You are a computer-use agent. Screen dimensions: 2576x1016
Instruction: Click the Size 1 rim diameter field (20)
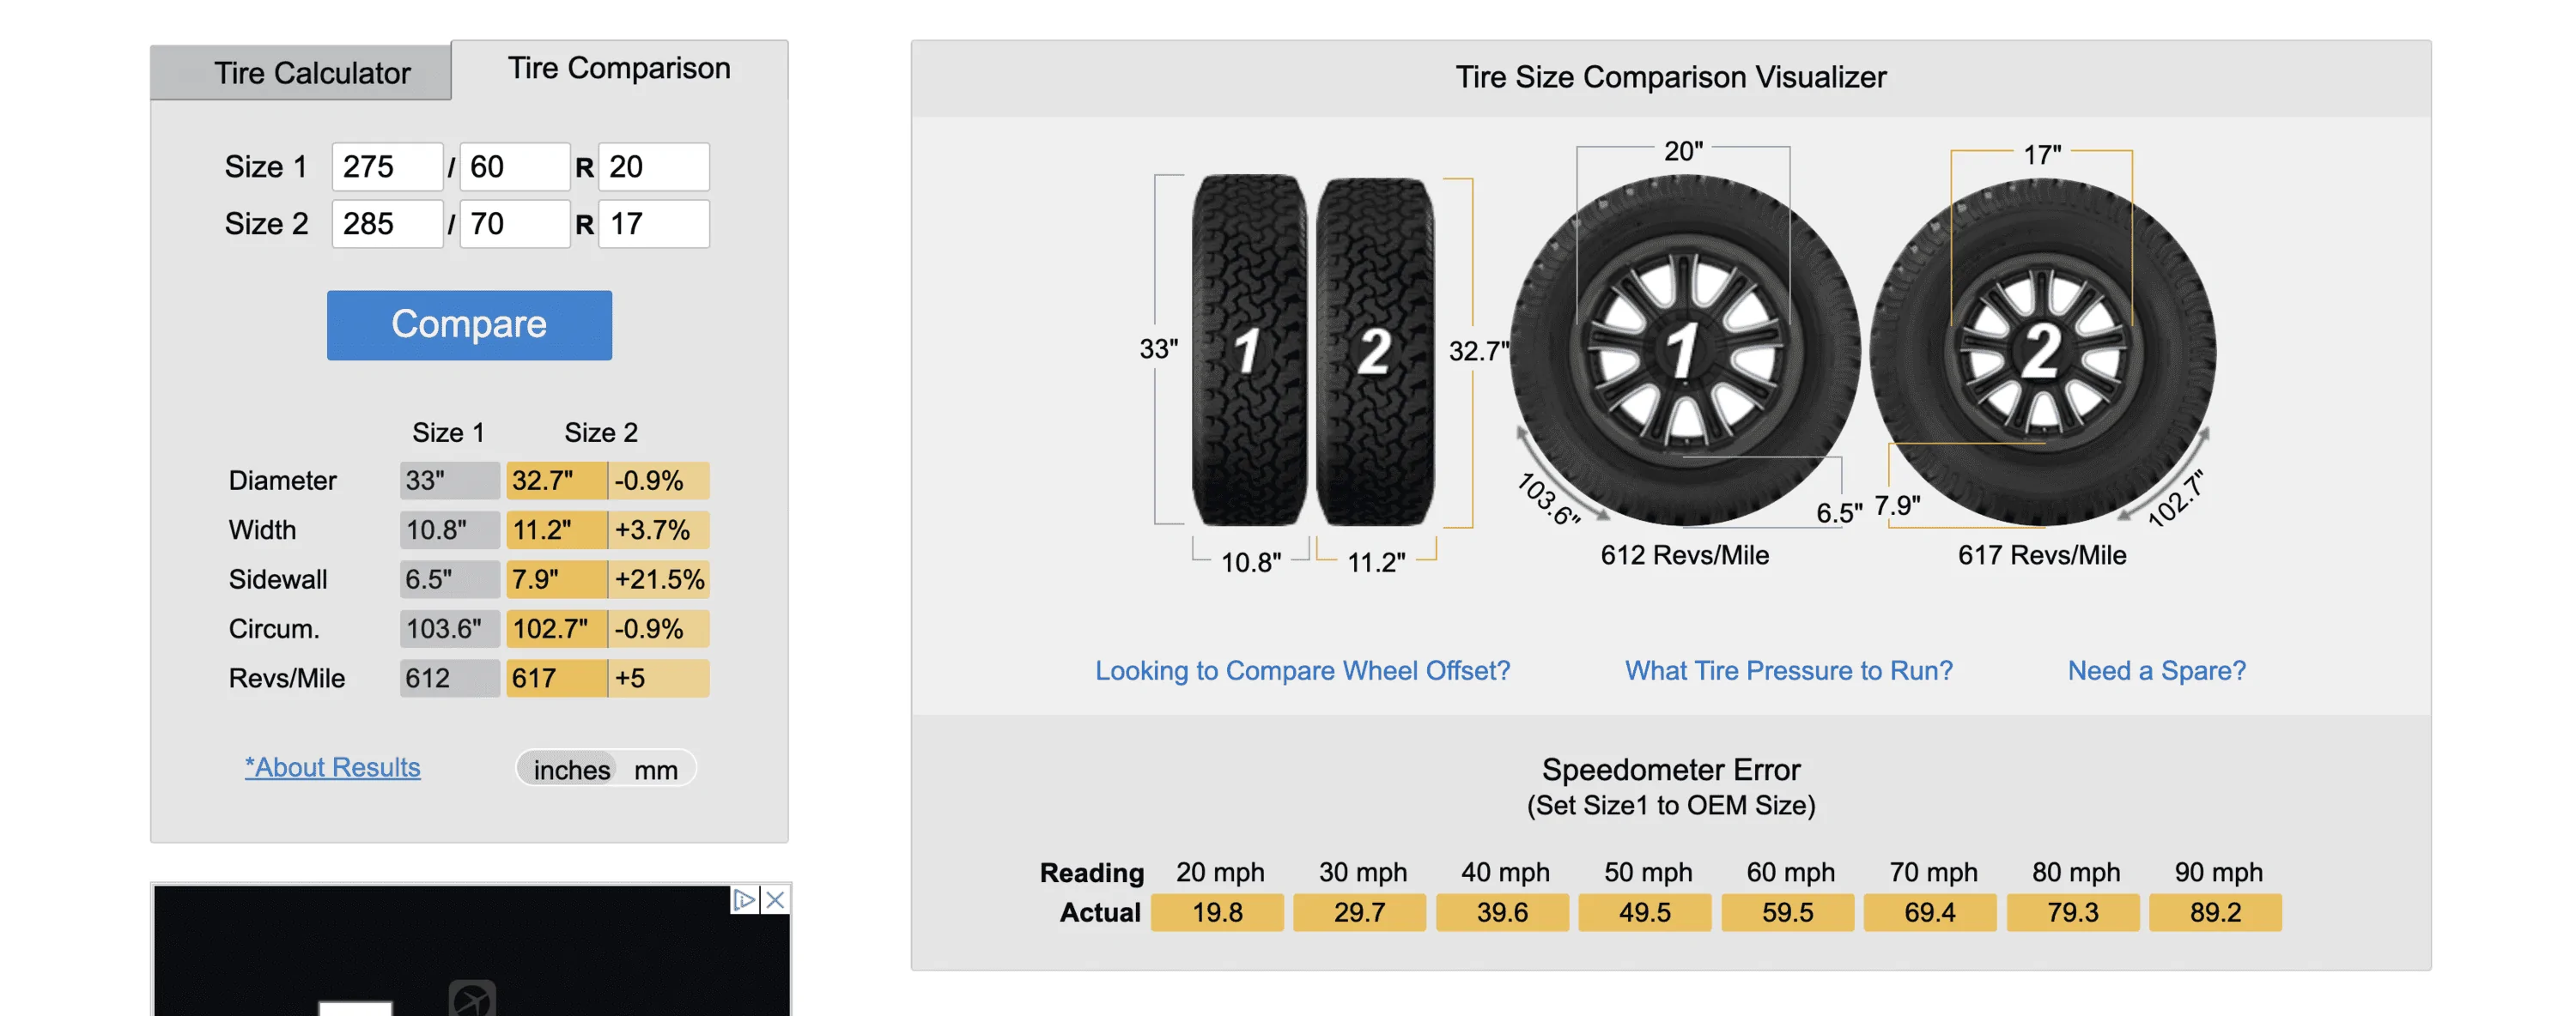tap(653, 166)
